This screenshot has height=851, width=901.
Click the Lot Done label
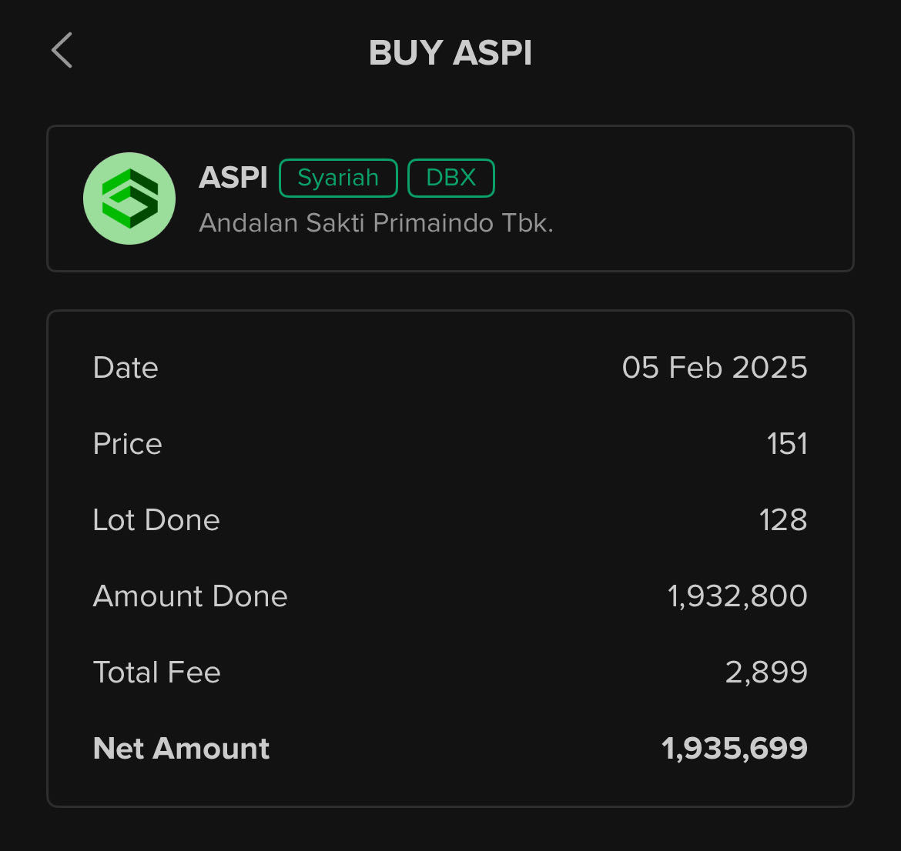coord(156,520)
